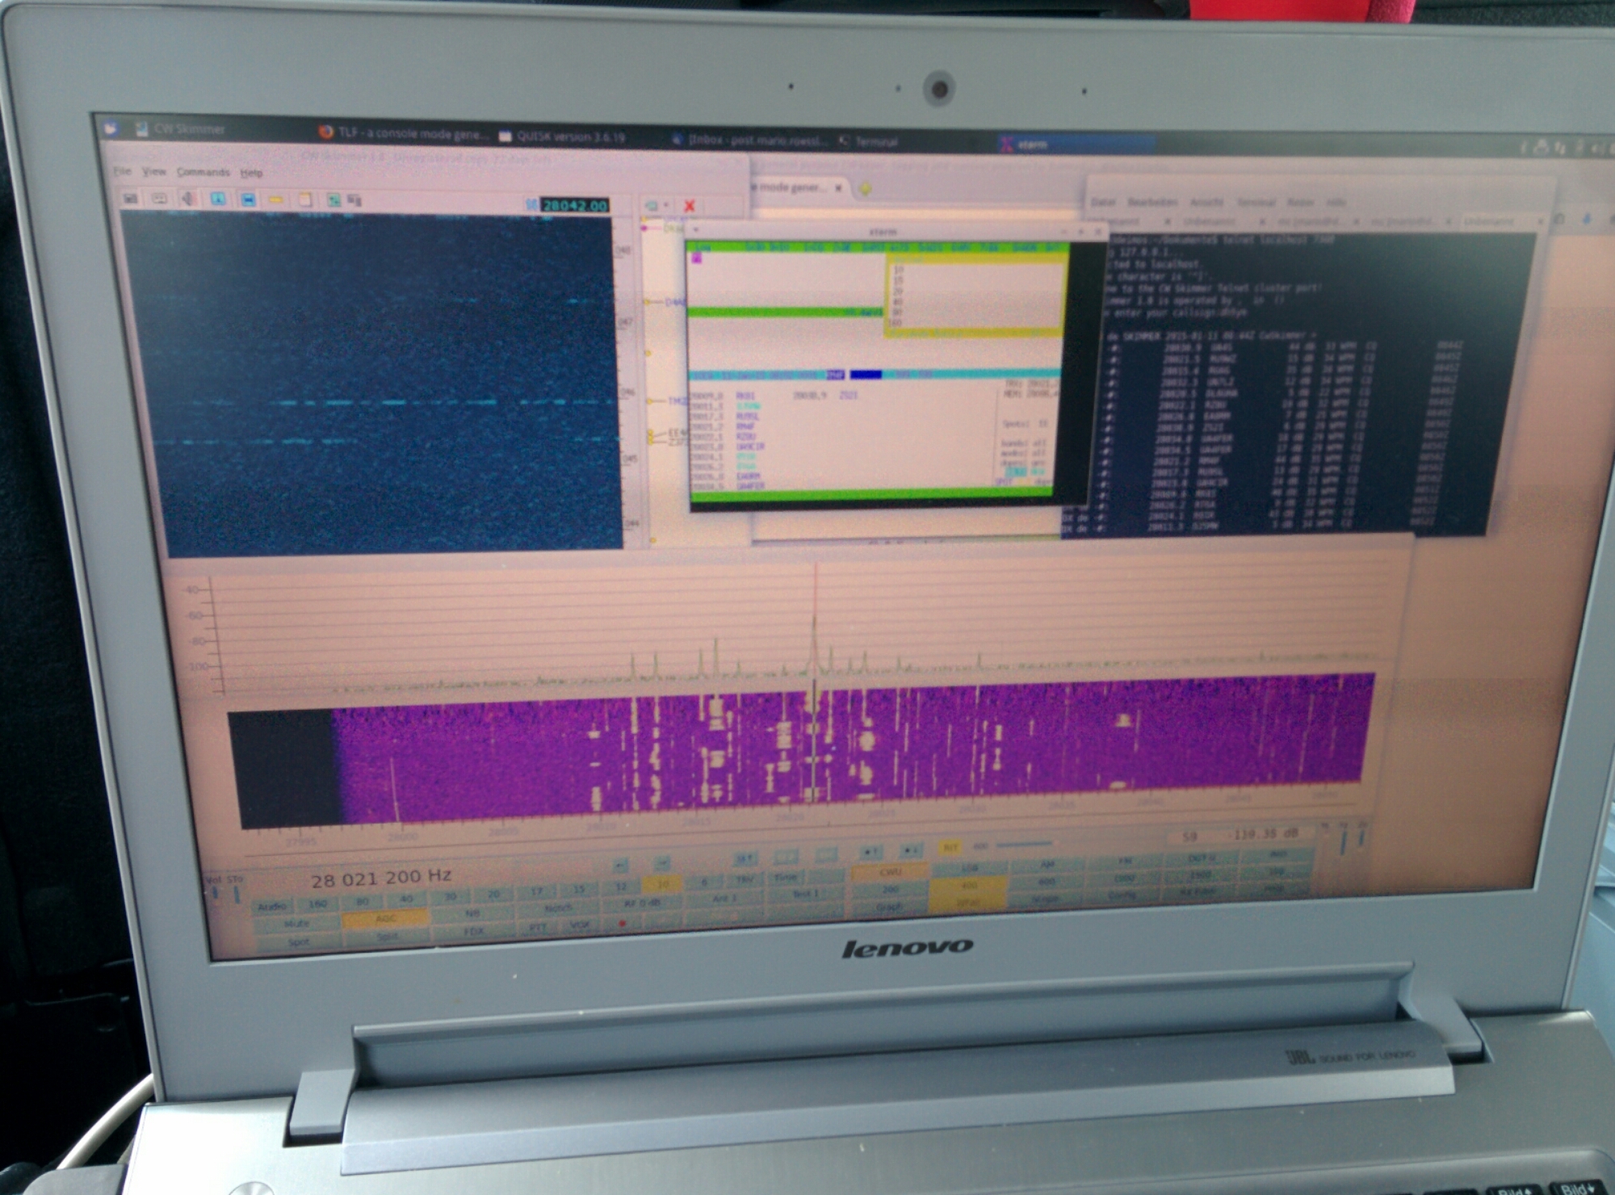The width and height of the screenshot is (1615, 1195).
Task: Switch to TLF Firefox window in taskbar
Action: [402, 133]
